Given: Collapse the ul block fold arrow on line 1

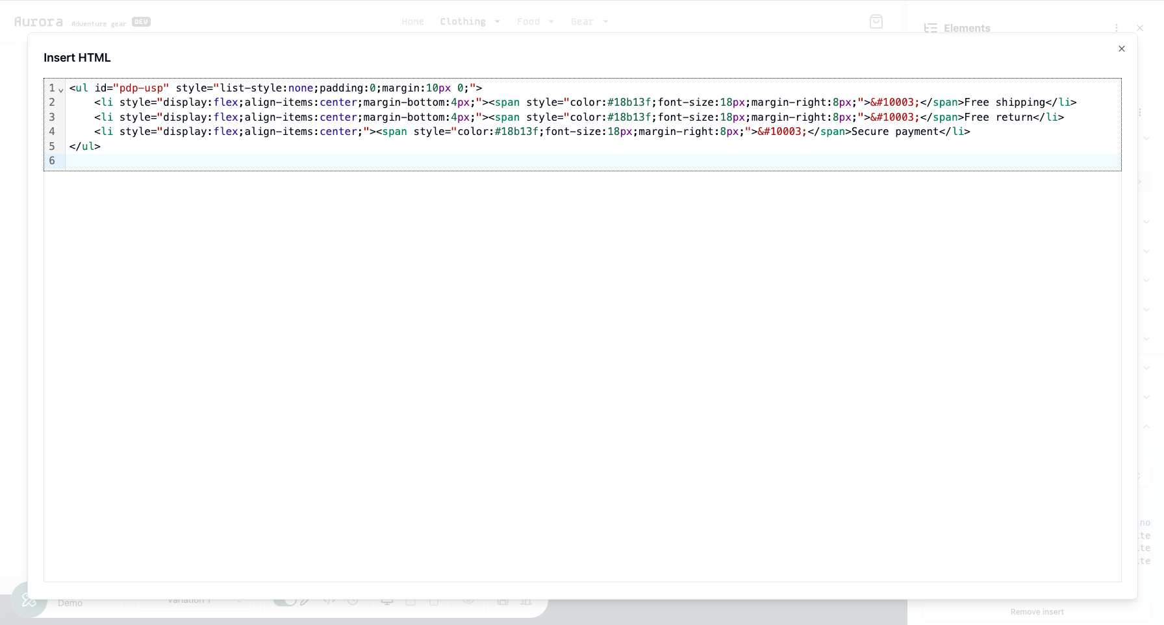Looking at the screenshot, I should [61, 90].
